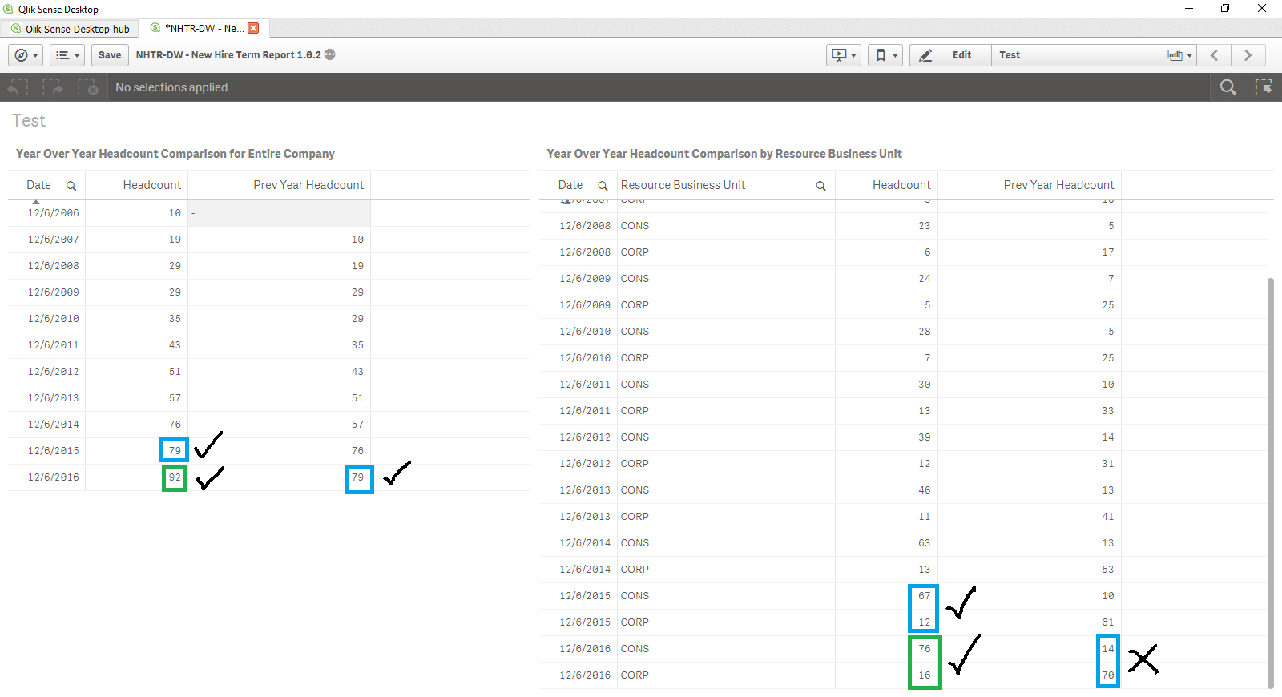The height and width of the screenshot is (697, 1282).
Task: Select date 12/6/2012 in the company table
Action: click(54, 372)
